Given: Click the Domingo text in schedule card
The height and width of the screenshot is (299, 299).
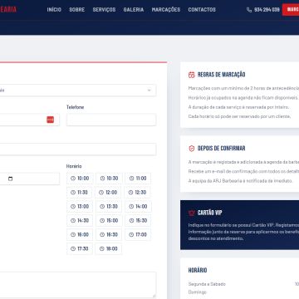Looking at the screenshot, I should [x=198, y=292].
